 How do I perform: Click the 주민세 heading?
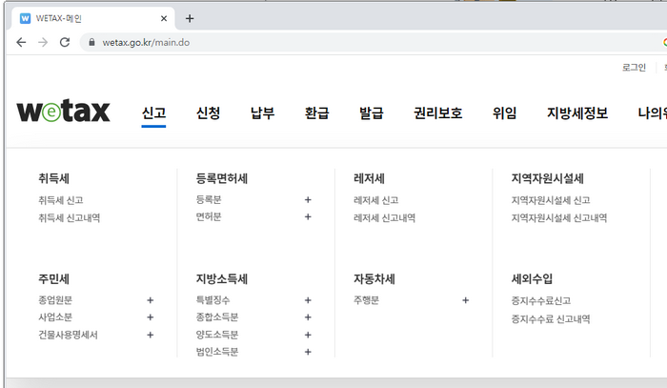pyautogui.click(x=53, y=278)
